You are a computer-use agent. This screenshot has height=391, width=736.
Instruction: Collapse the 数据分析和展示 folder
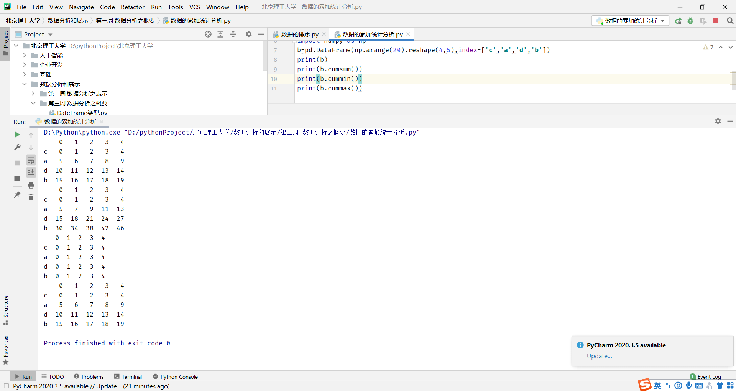(25, 84)
